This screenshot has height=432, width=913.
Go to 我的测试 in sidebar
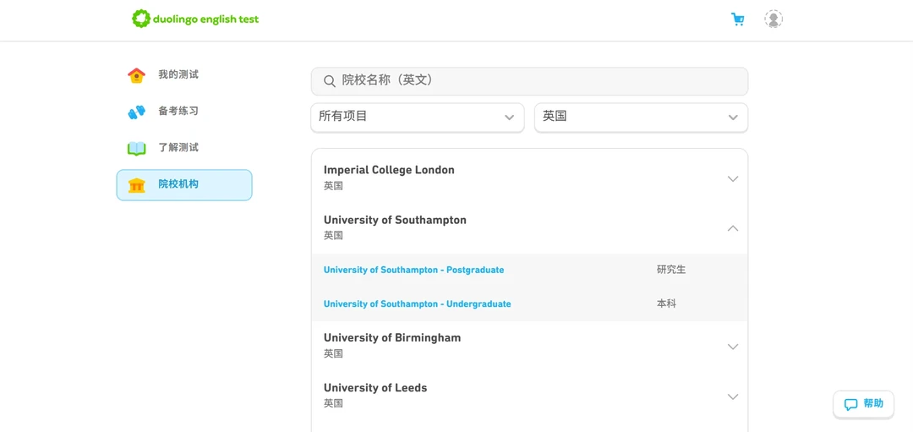(x=178, y=74)
